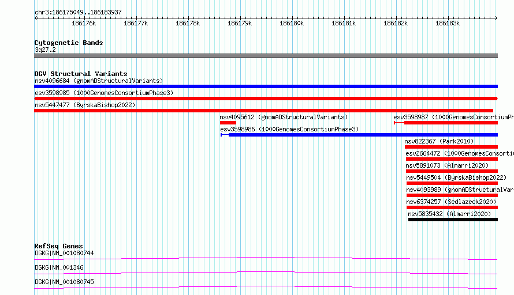Click the 186180k ruler position
The image size is (514, 295).
click(x=292, y=23)
